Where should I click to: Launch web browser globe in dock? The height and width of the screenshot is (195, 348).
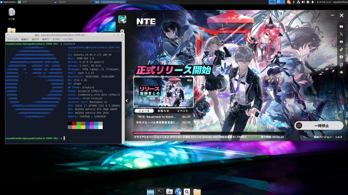click(x=178, y=192)
